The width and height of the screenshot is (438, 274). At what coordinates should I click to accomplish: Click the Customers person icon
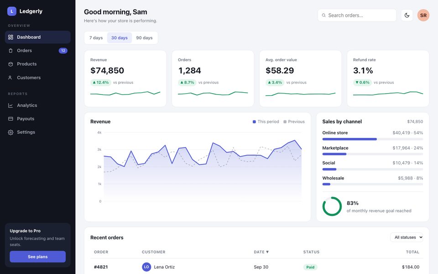tap(10, 78)
